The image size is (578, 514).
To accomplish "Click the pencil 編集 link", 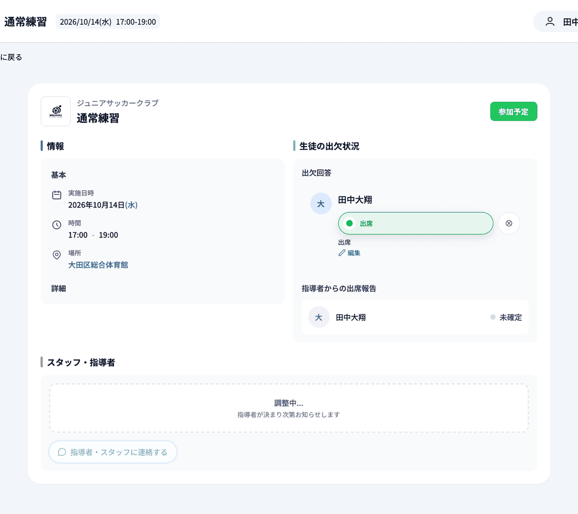I will tap(349, 253).
